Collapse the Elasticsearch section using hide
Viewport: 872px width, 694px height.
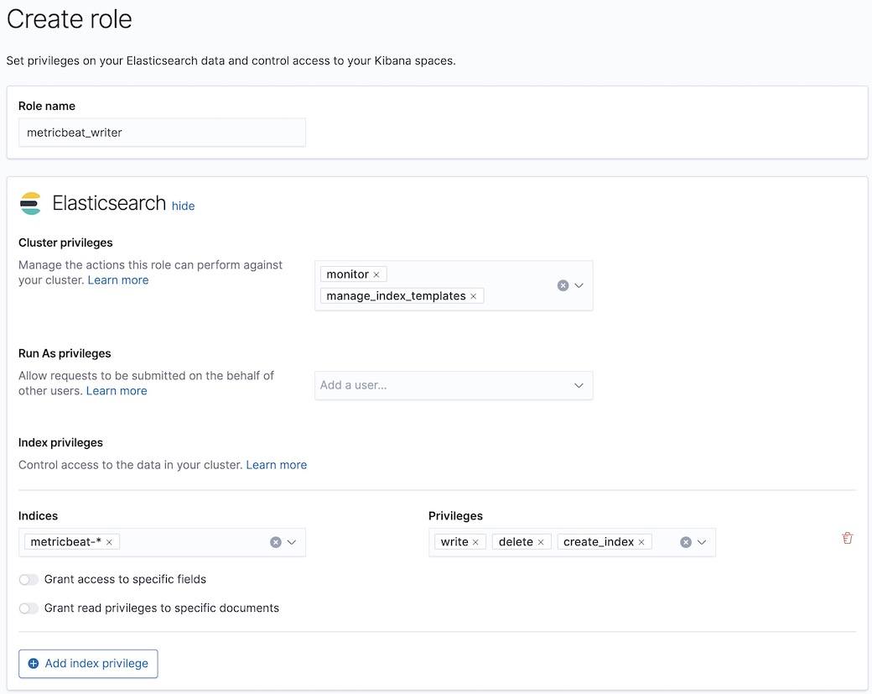tap(183, 206)
